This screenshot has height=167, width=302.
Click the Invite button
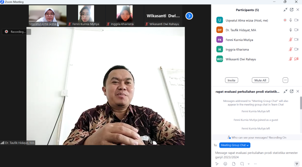[232, 80]
